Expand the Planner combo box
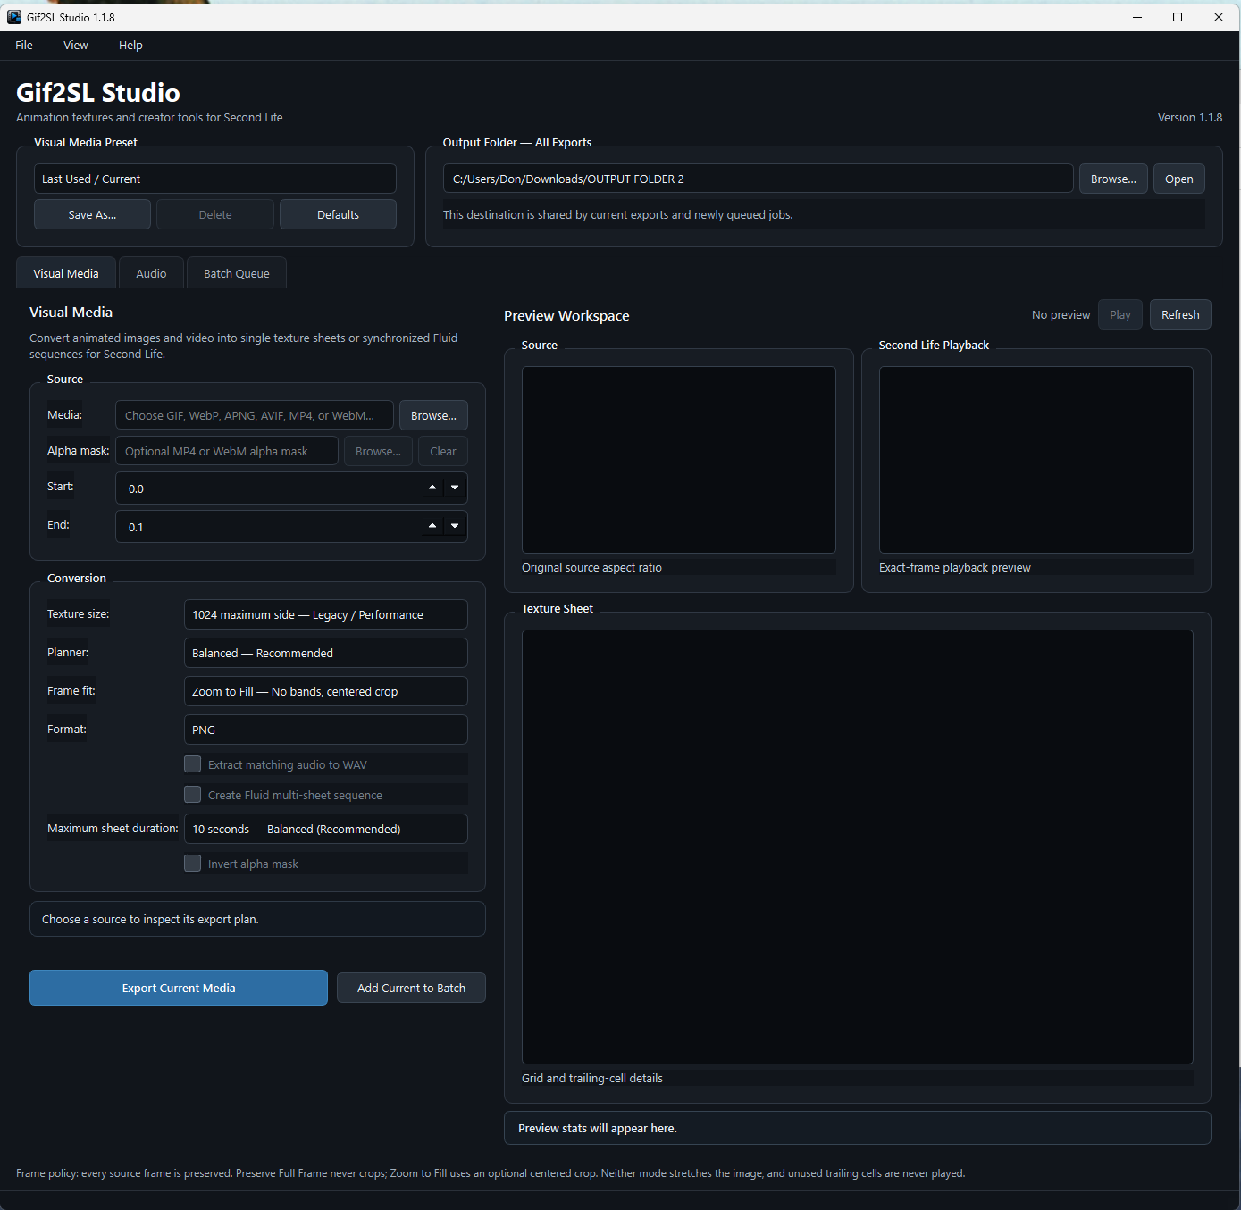 click(325, 653)
